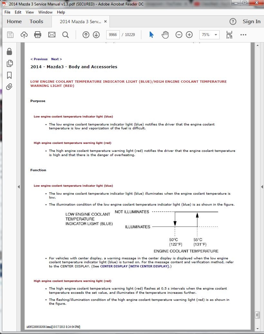The image size is (264, 334).
Task: Click the Function section heading
Action: (38, 170)
